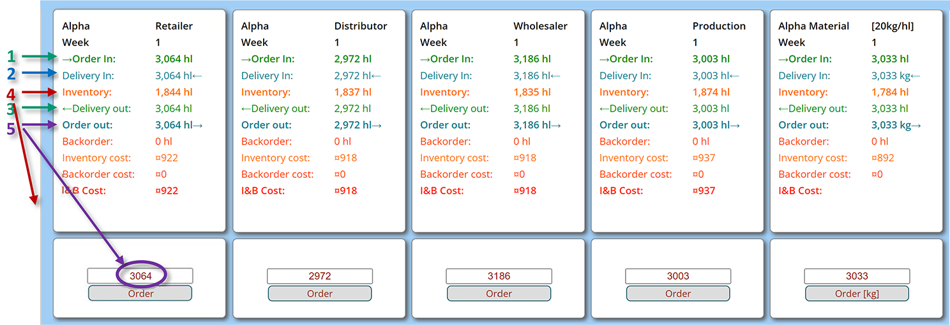Click the [20kg/hl] heading in Material panel
The height and width of the screenshot is (325, 950).
892,26
